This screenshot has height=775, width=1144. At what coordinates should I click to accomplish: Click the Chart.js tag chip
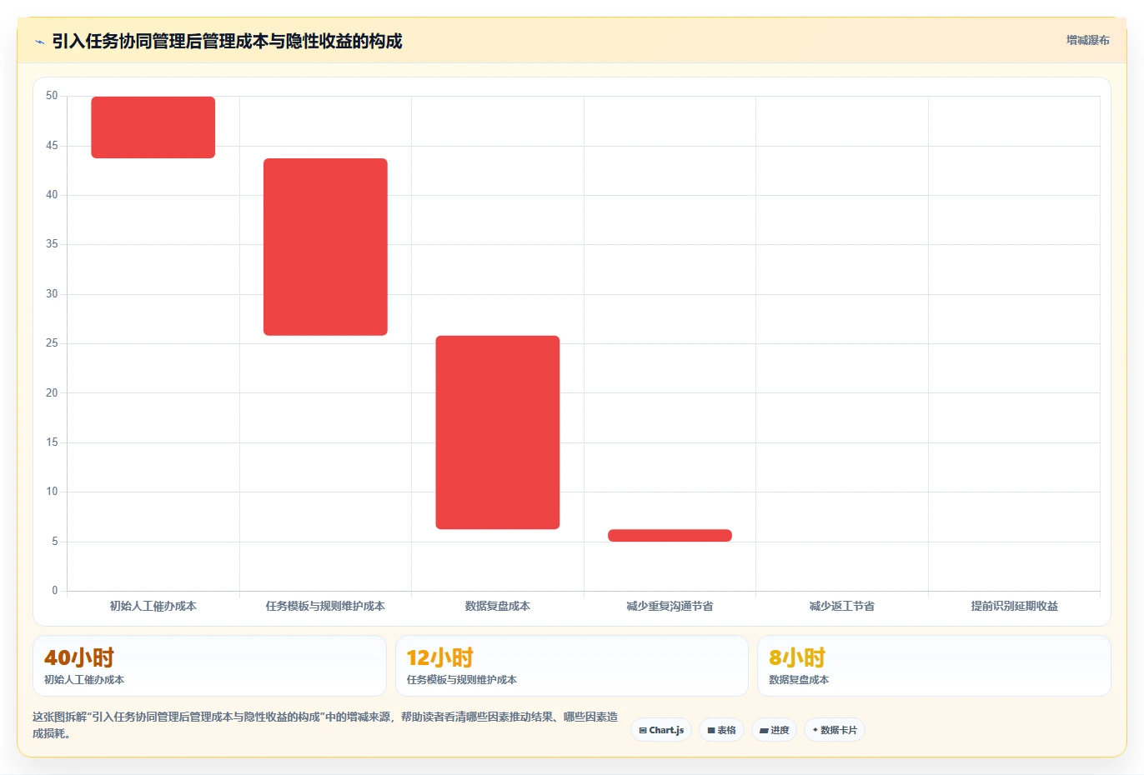[x=661, y=730]
